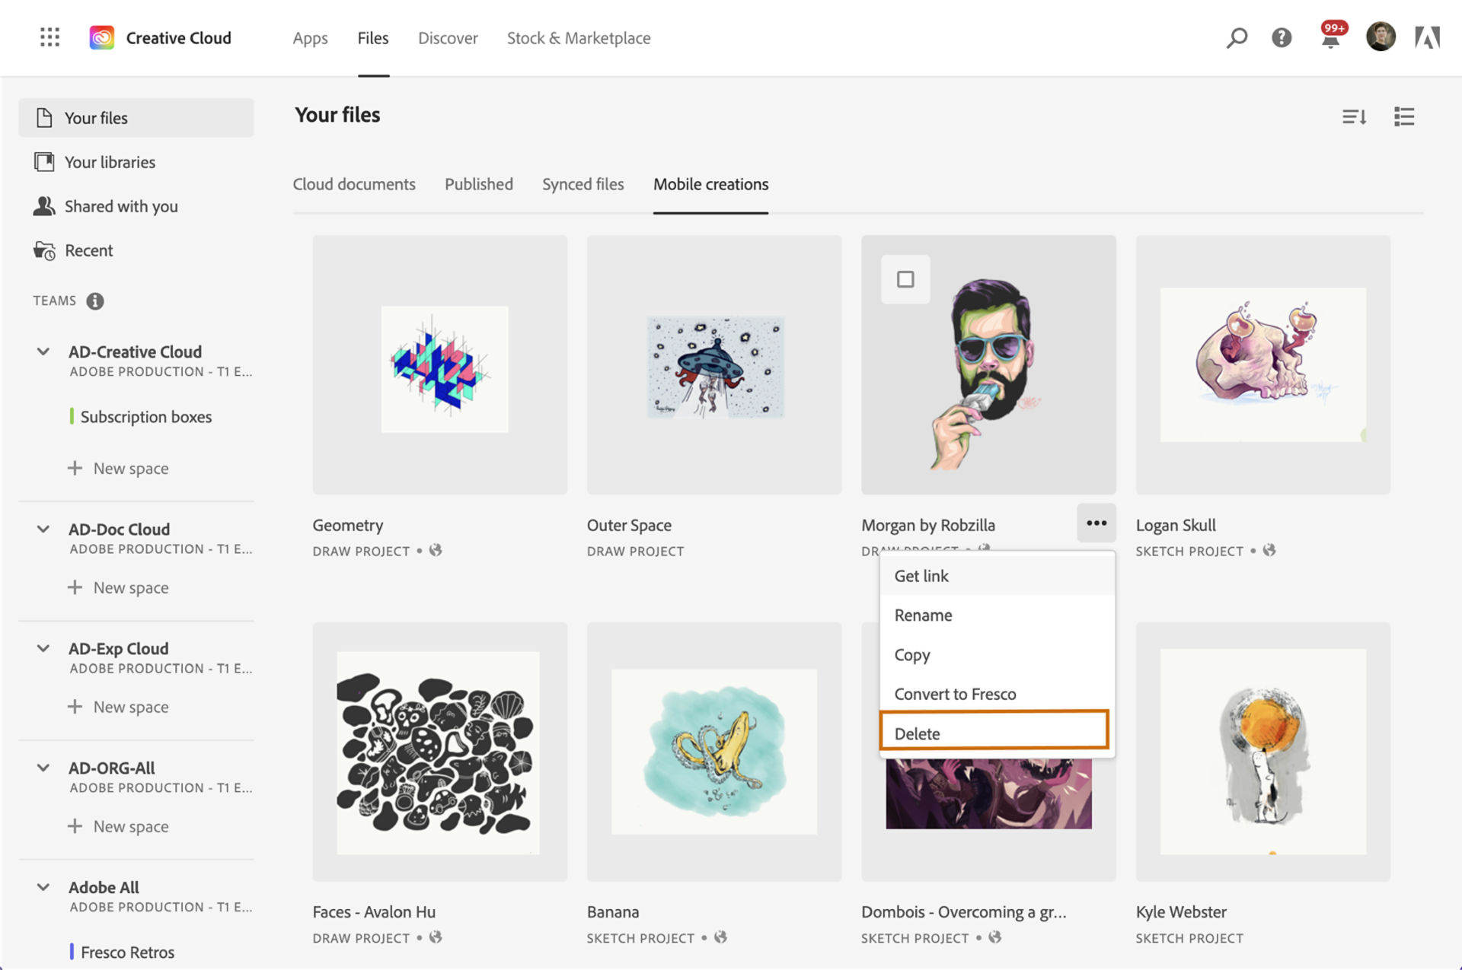Open the Geometry project thumbnail

point(440,365)
